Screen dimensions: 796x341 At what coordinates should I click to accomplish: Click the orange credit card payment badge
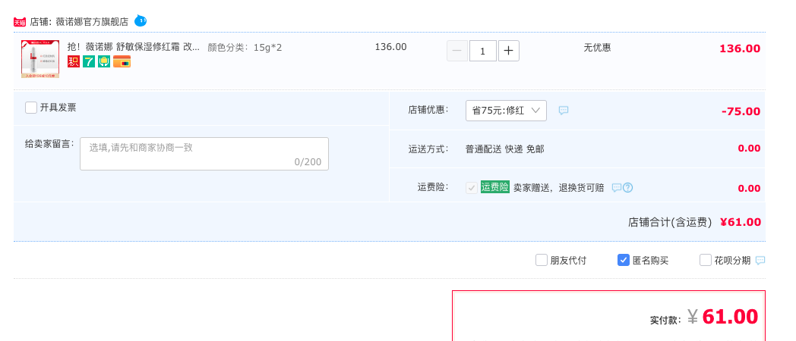pos(122,62)
